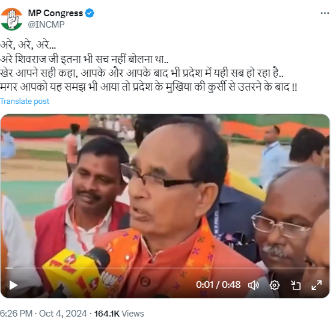Click the 164.1K Views count
The width and height of the screenshot is (336, 325).
(x=119, y=314)
